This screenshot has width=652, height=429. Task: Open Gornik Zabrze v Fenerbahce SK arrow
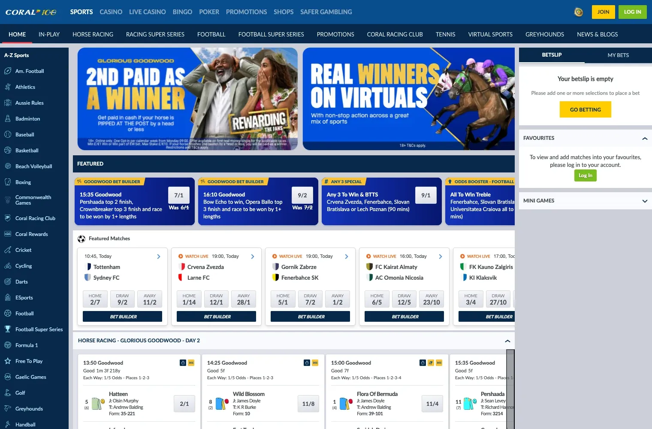coord(347,257)
